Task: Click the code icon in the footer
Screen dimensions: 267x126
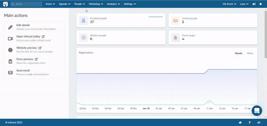Action: click(259, 122)
